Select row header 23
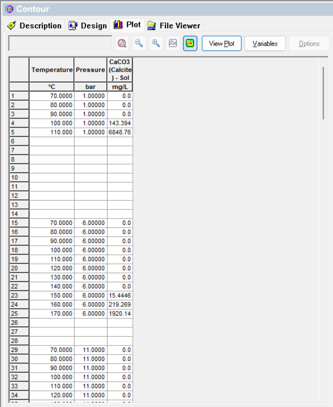The width and height of the screenshot is (333, 407). [x=19, y=296]
